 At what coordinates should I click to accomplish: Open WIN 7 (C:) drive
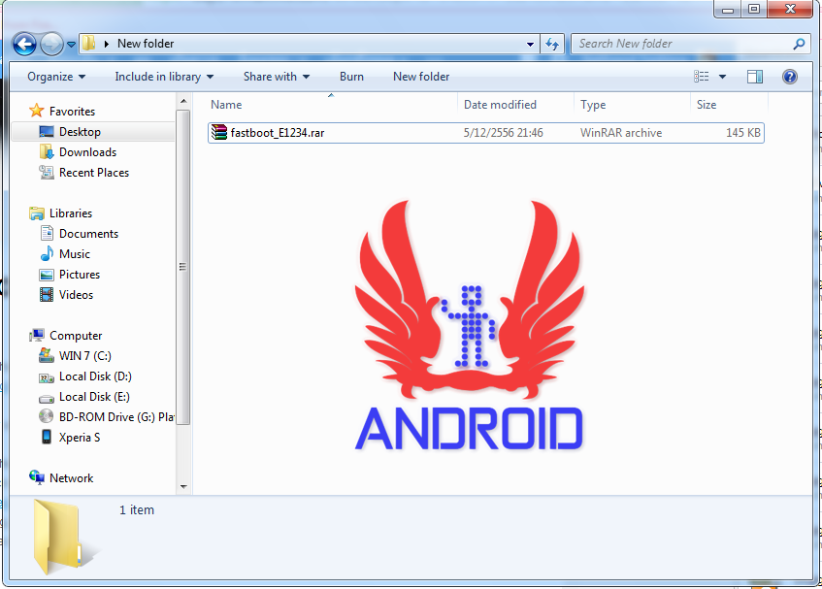click(85, 356)
